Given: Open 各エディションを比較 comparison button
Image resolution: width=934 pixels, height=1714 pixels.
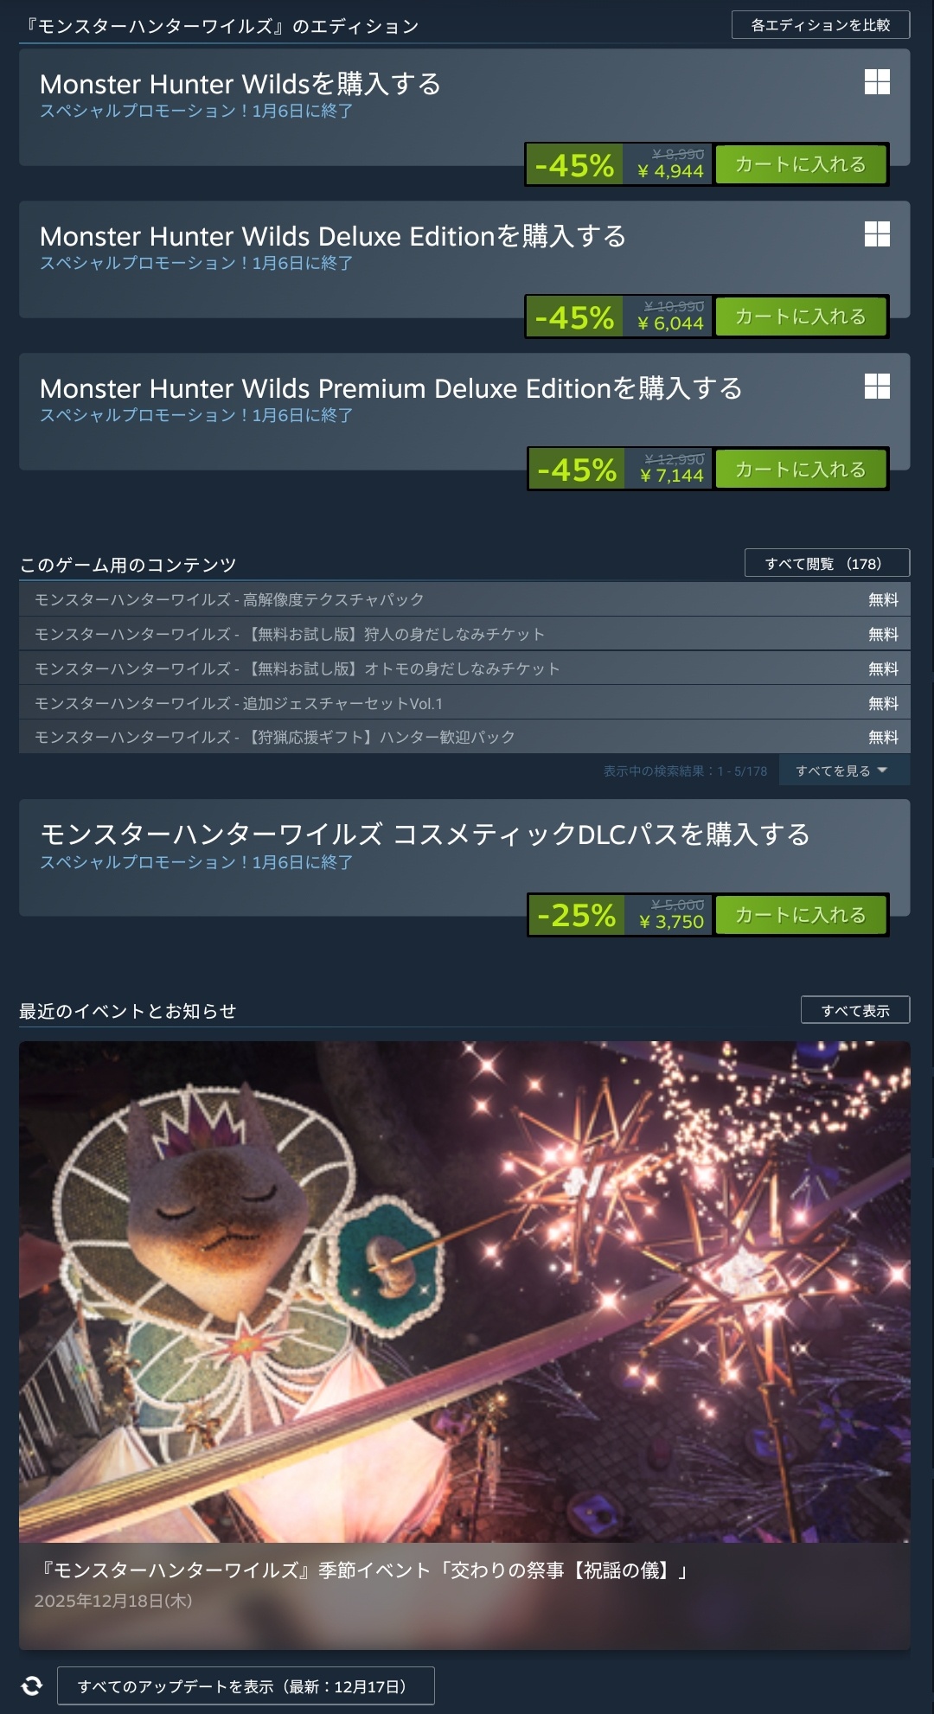Looking at the screenshot, I should 821,25.
